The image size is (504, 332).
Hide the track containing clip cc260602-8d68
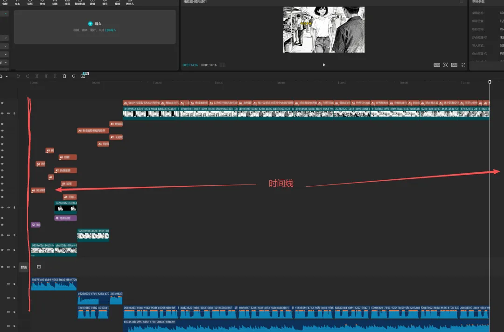(x=2, y=207)
